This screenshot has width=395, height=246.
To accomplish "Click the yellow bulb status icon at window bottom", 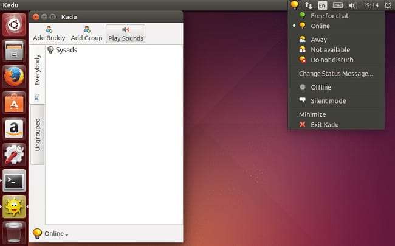I will [x=37, y=233].
